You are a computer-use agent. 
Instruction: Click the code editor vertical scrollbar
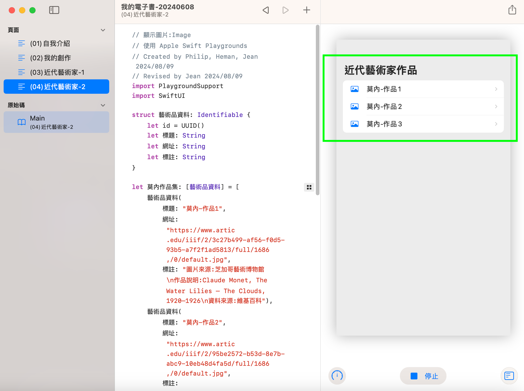point(317,109)
